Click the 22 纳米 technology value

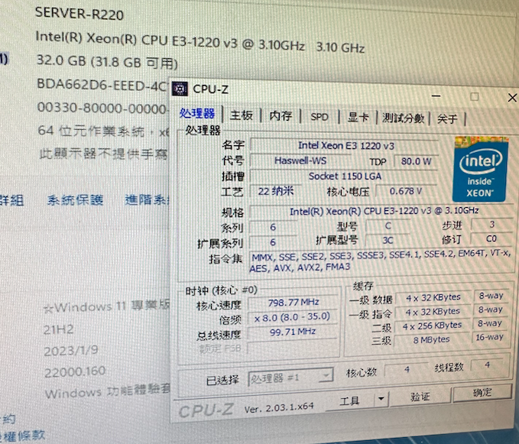275,191
